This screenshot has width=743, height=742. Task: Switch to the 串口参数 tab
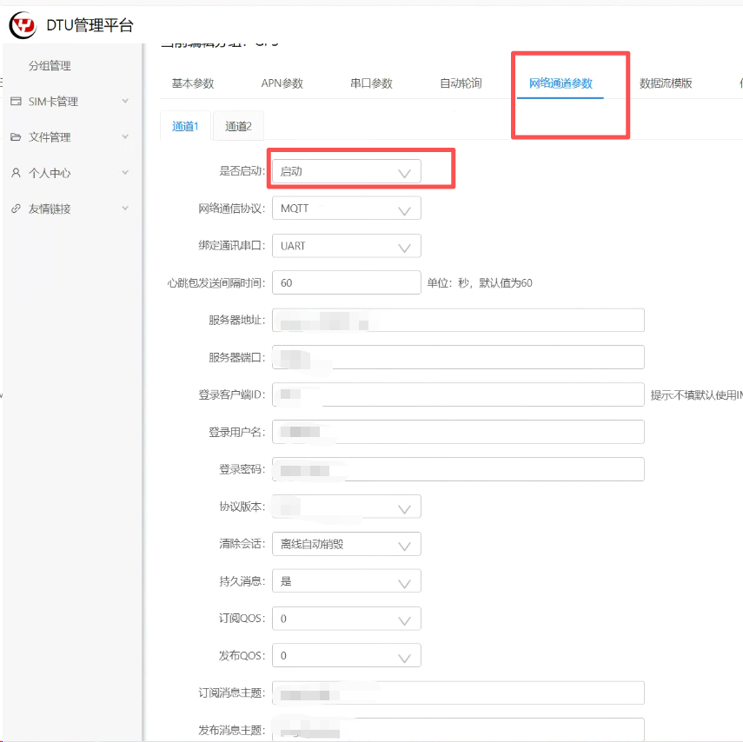point(371,83)
